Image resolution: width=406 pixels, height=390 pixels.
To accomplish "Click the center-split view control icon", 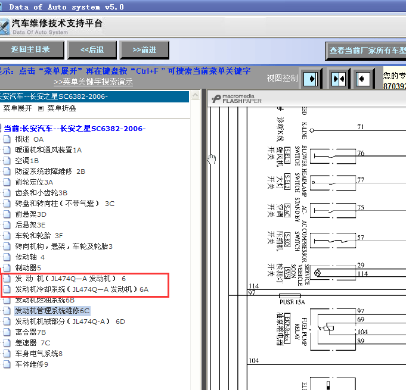I will (338, 79).
